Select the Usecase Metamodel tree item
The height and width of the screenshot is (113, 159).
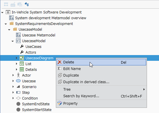click(39, 35)
